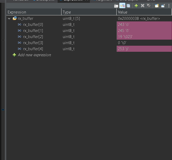This screenshot has width=172, height=160.
Task: Click the Expression column header
Action: pyautogui.click(x=34, y=12)
